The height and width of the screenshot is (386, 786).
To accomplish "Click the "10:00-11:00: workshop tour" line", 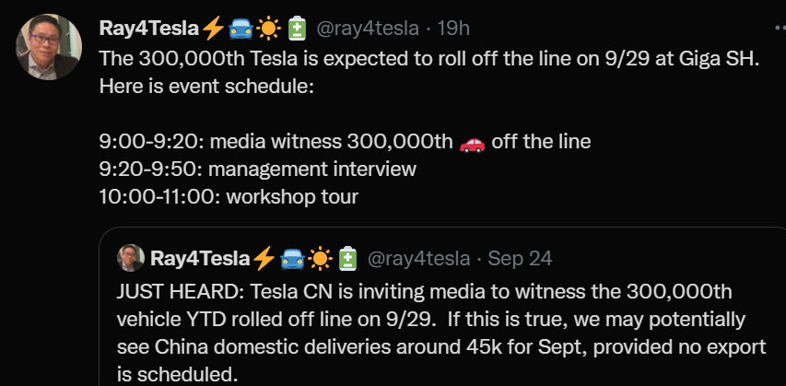I will click(229, 197).
